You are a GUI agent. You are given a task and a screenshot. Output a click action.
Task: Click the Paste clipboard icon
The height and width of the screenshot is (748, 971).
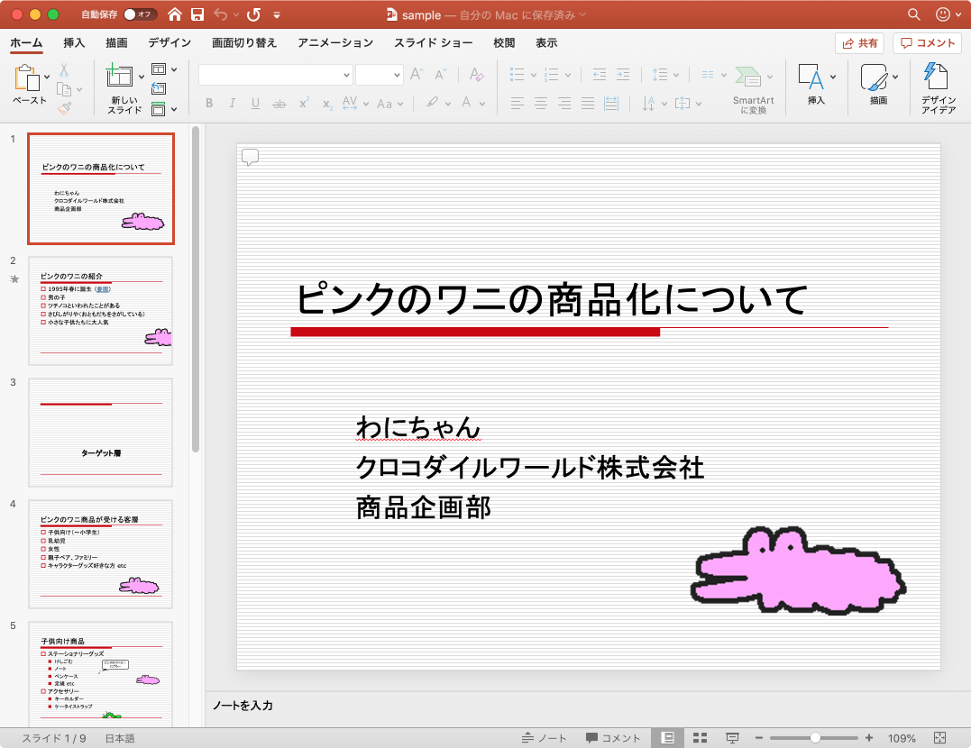[x=28, y=79]
